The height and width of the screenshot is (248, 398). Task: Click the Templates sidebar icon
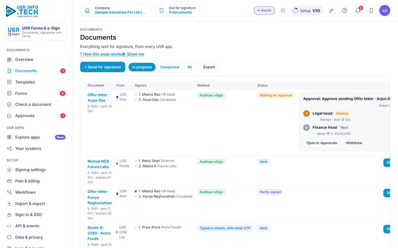10,82
